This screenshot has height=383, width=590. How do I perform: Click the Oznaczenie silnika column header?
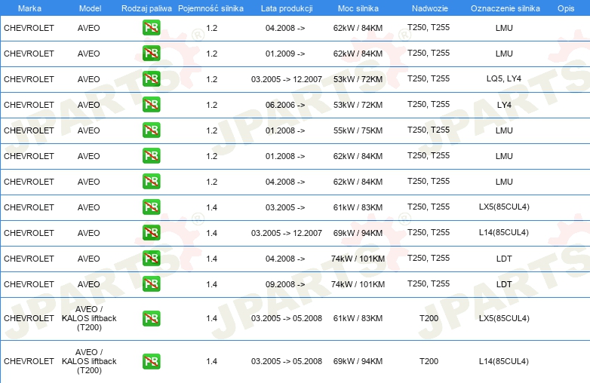tap(505, 8)
